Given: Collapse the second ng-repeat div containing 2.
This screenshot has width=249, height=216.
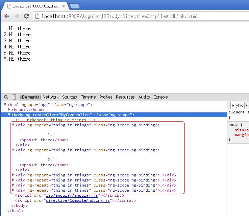Looking at the screenshot, I should coord(13,150).
